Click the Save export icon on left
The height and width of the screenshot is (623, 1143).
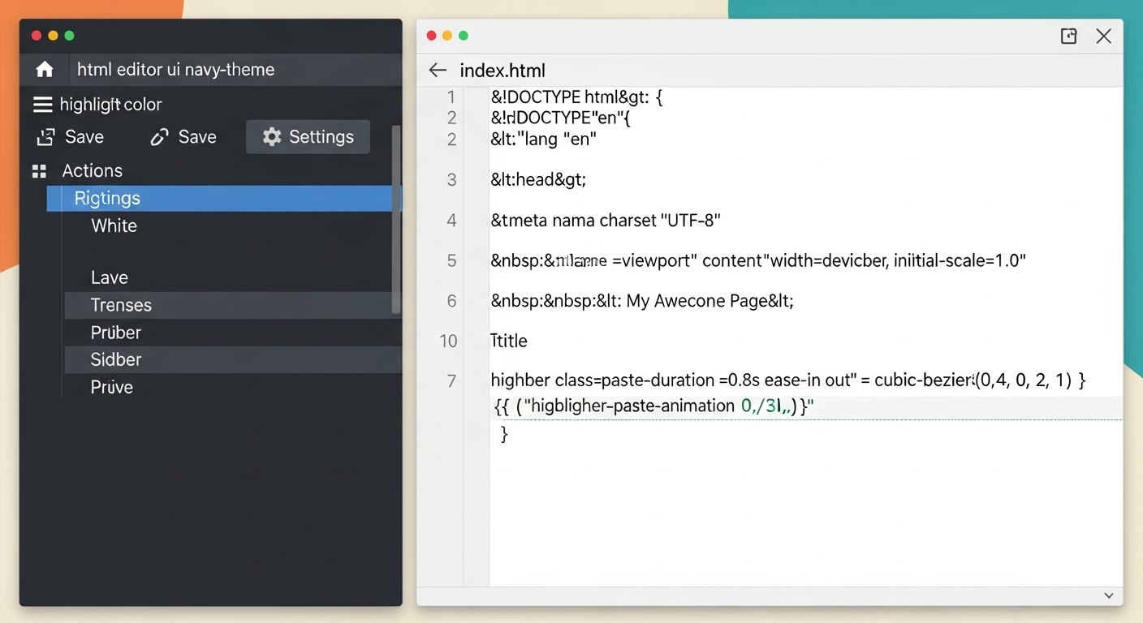(x=45, y=137)
